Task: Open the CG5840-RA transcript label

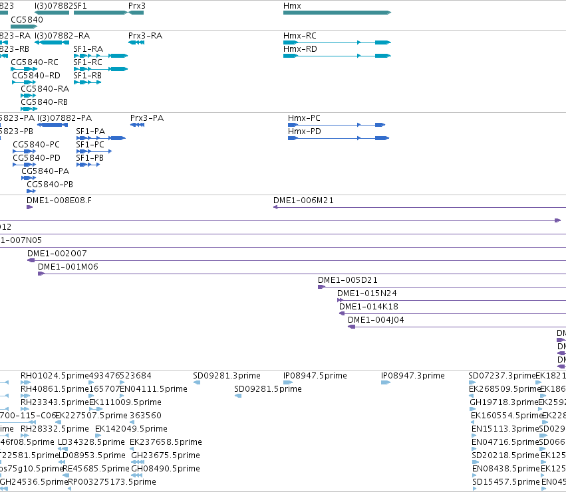Action: (45, 89)
